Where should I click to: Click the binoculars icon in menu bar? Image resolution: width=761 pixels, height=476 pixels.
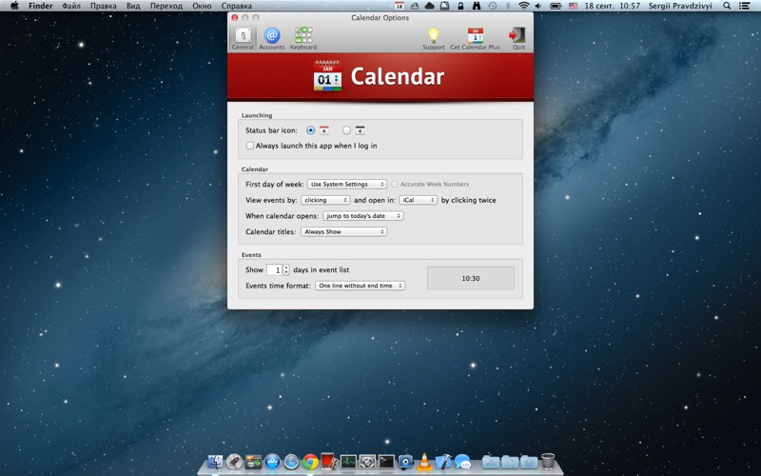[x=477, y=6]
